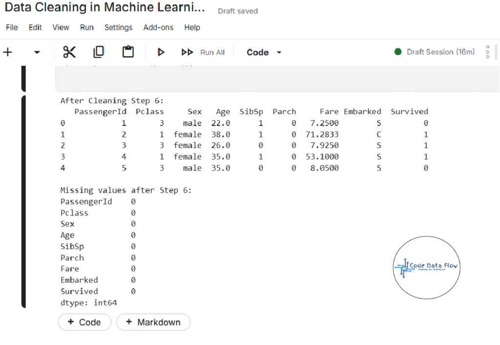Click the notebook title to rename it
Screen dimensions: 500x345
pyautogui.click(x=104, y=8)
